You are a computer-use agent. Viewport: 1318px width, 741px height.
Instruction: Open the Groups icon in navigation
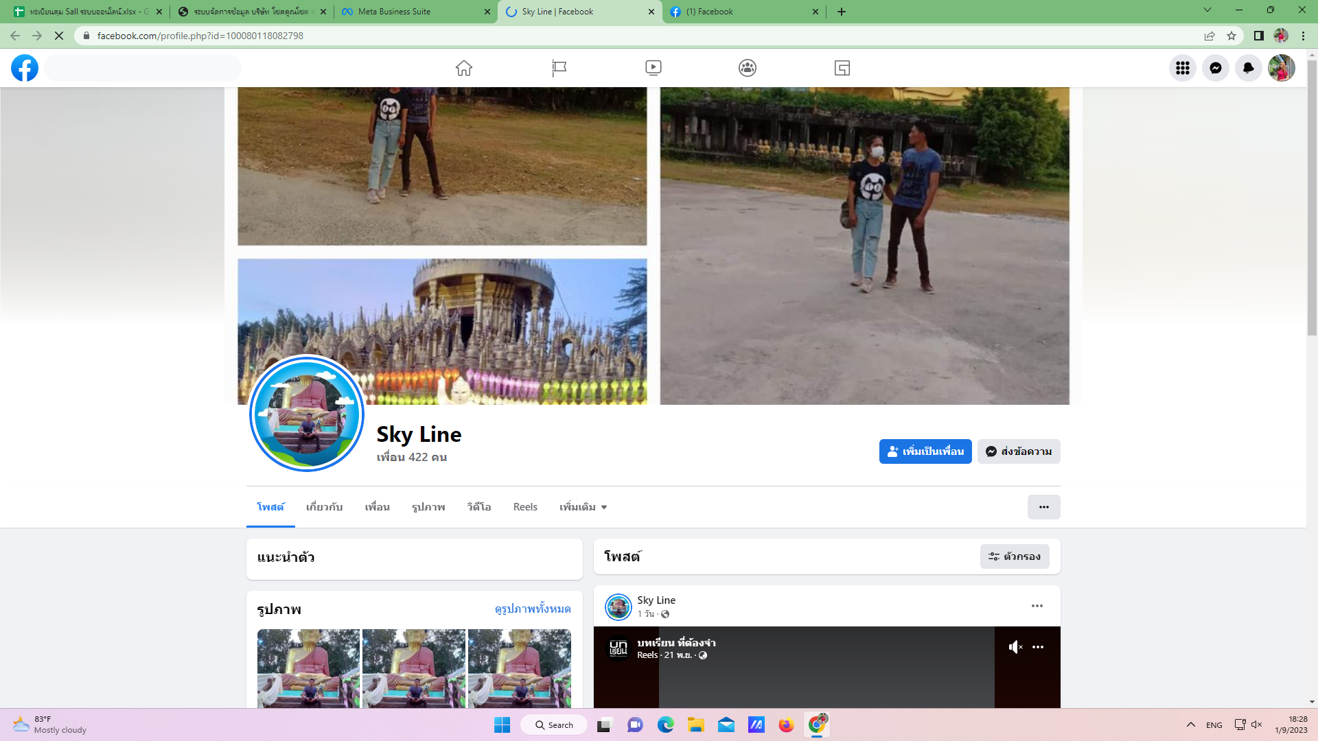(x=748, y=68)
